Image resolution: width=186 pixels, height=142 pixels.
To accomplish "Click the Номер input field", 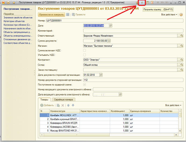I will click(x=115, y=20).
